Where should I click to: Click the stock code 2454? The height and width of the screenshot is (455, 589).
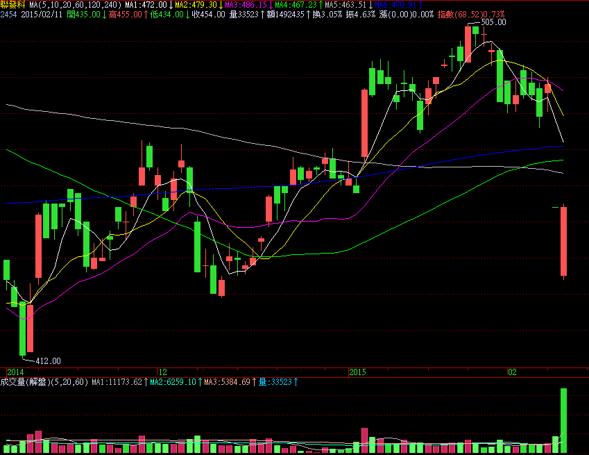pos(8,15)
